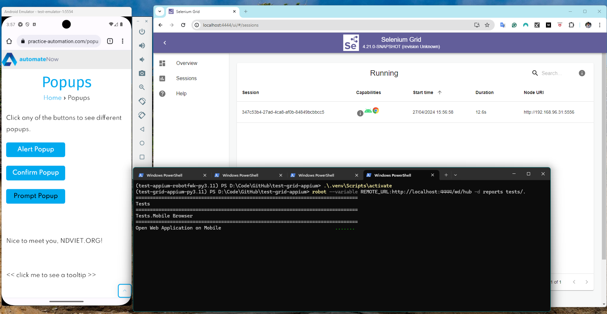
Task: Close the fourth PowerShell tab
Action: [432, 175]
